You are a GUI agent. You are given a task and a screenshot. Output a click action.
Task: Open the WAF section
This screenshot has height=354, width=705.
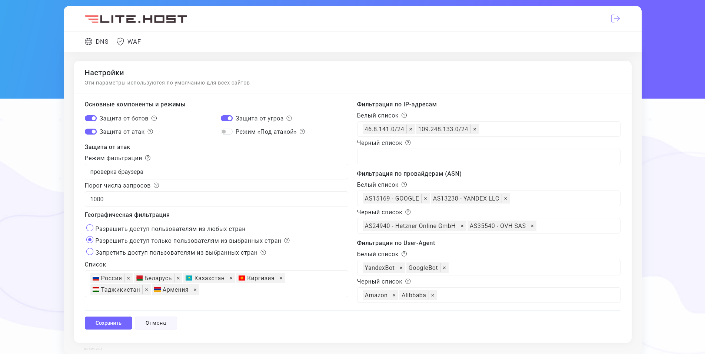pos(129,42)
